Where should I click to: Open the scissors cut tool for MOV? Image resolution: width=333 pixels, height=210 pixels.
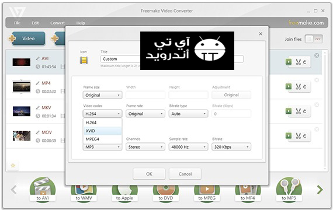click(x=298, y=135)
